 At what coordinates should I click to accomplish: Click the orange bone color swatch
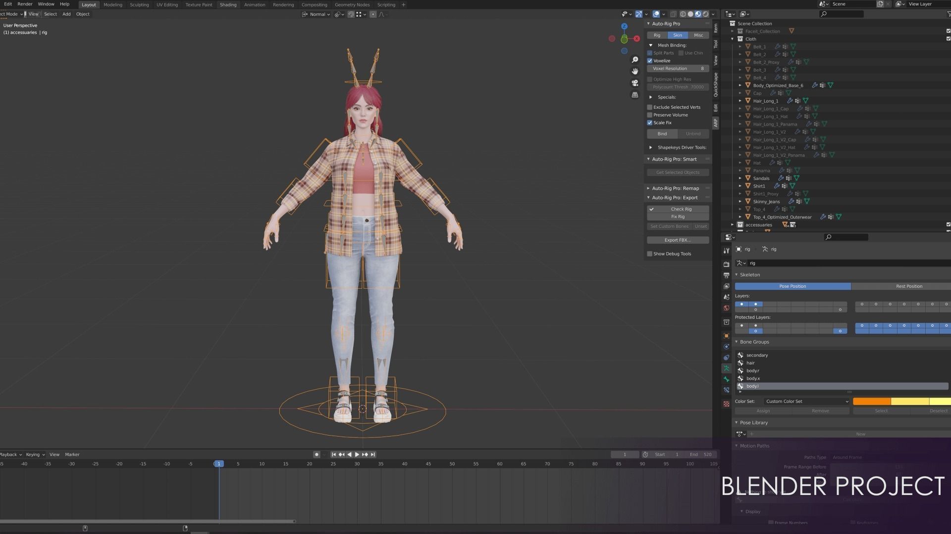point(871,401)
